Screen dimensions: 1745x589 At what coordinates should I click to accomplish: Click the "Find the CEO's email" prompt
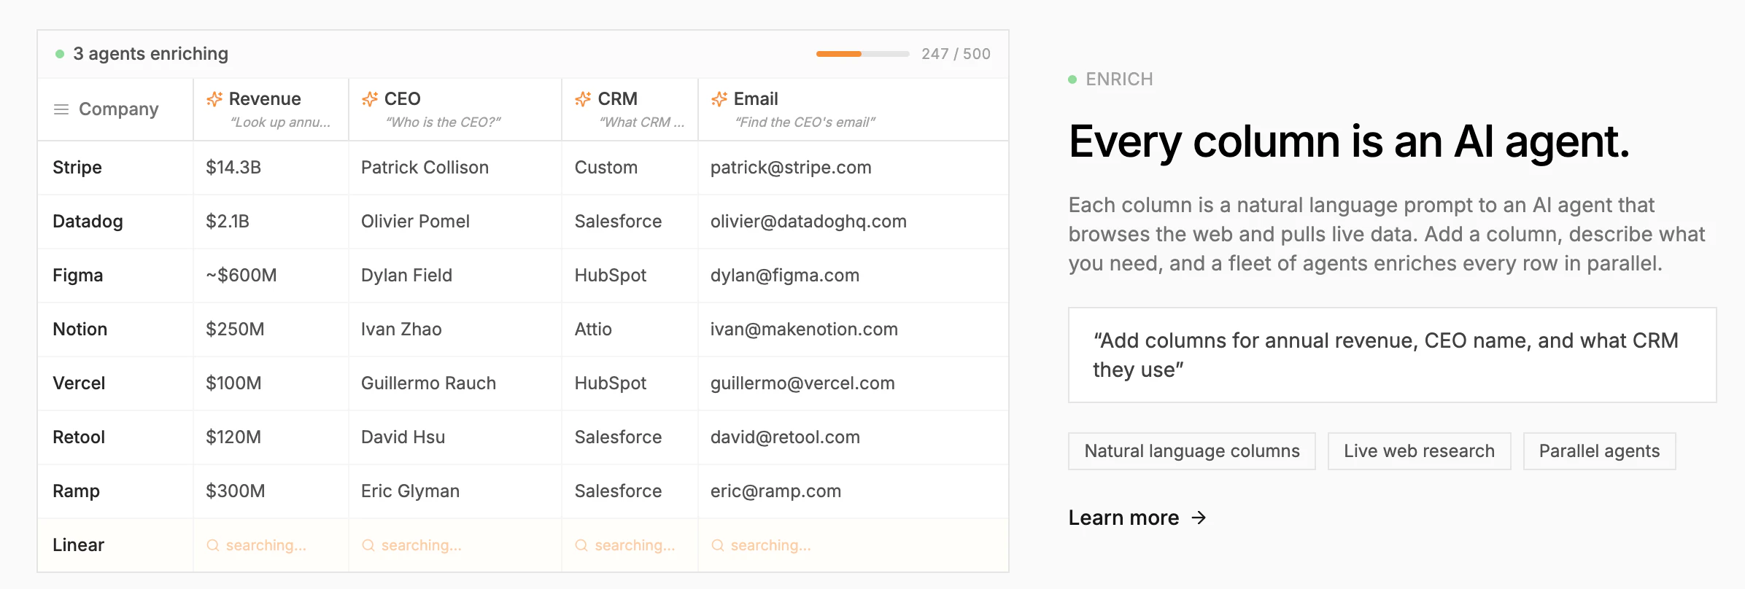pos(805,122)
